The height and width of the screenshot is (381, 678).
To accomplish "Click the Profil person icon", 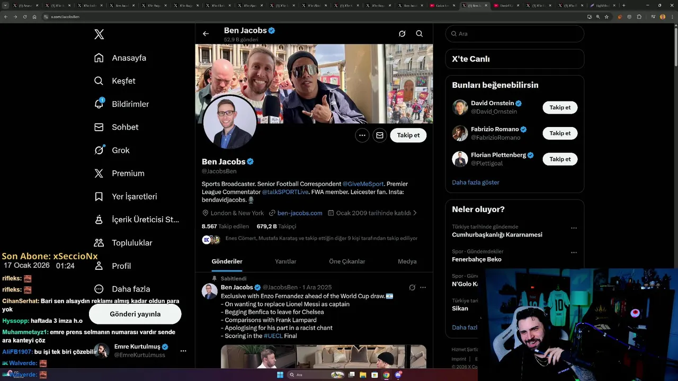I will 99,266.
